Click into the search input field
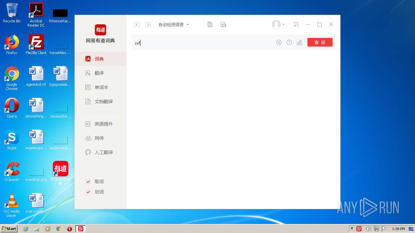Screen dimensions: 415x233 (204, 43)
